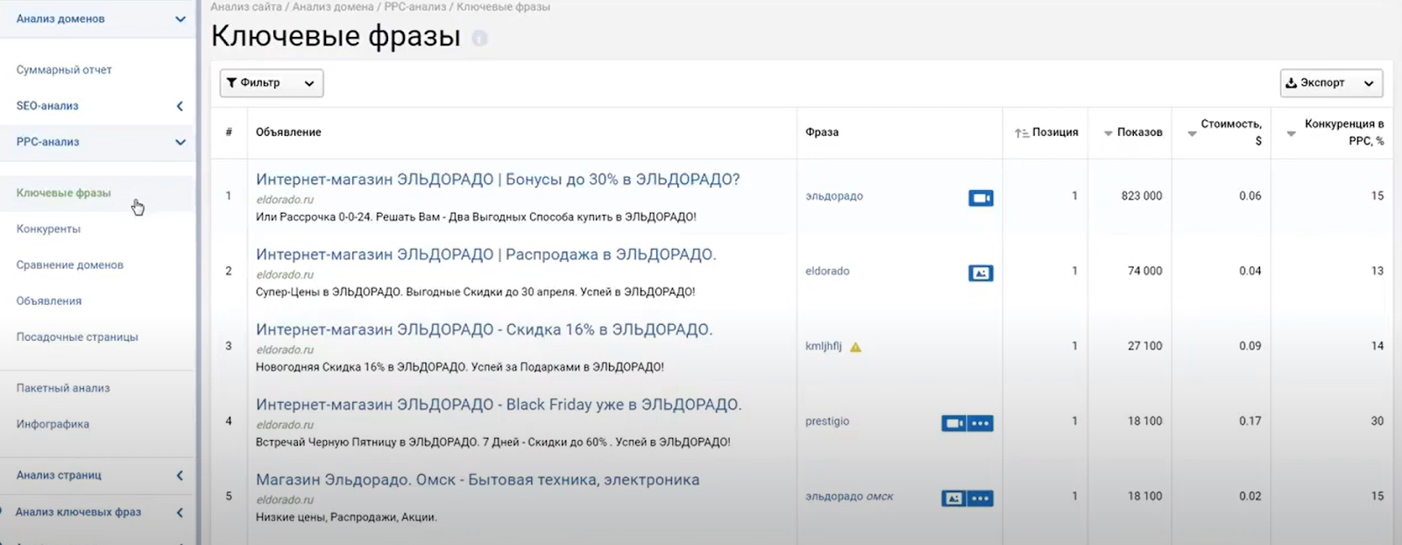Click the video icon in prestigio row
This screenshot has height=545, width=1402.
click(x=954, y=423)
